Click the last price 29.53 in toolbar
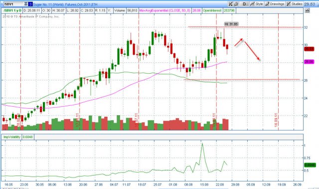Screen dimensions: 319x189 [310, 4]
